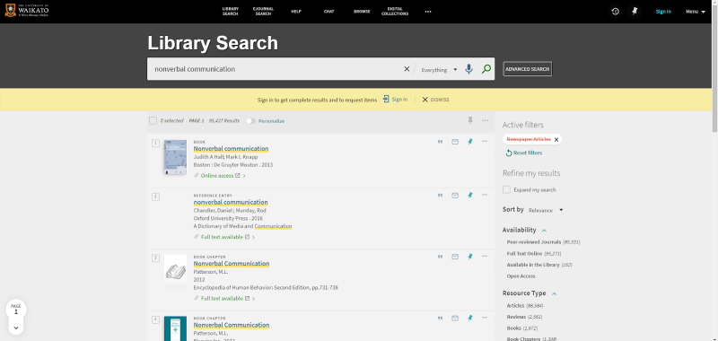Open overflow ellipsis in top navigation
The height and width of the screenshot is (341, 718).
(x=428, y=12)
